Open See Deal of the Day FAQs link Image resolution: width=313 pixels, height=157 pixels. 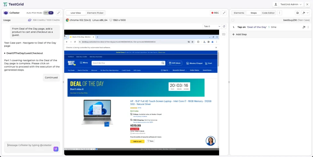point(79,93)
